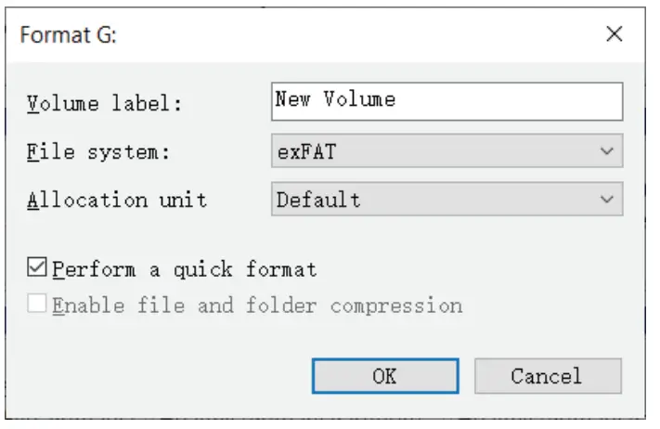660x429 pixels.
Task: Click the file and folder compression checkbox
Action: pos(38,305)
